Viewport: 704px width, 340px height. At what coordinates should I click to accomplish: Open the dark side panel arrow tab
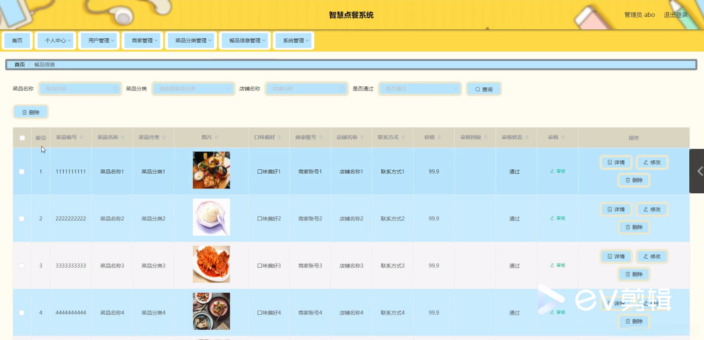pyautogui.click(x=697, y=171)
